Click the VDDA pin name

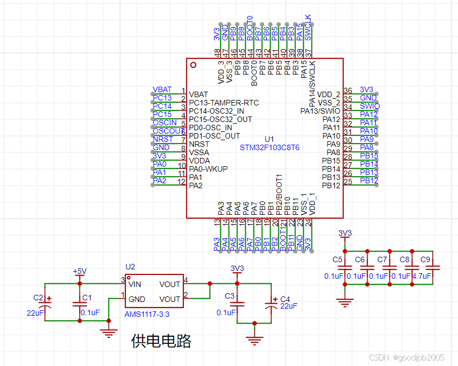coord(199,161)
